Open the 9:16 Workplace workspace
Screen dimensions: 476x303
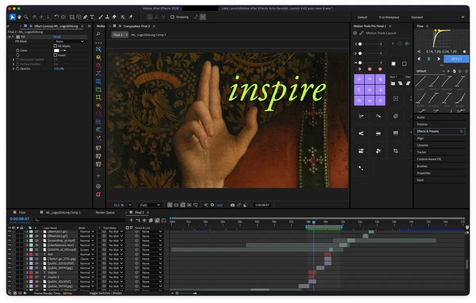(389, 17)
